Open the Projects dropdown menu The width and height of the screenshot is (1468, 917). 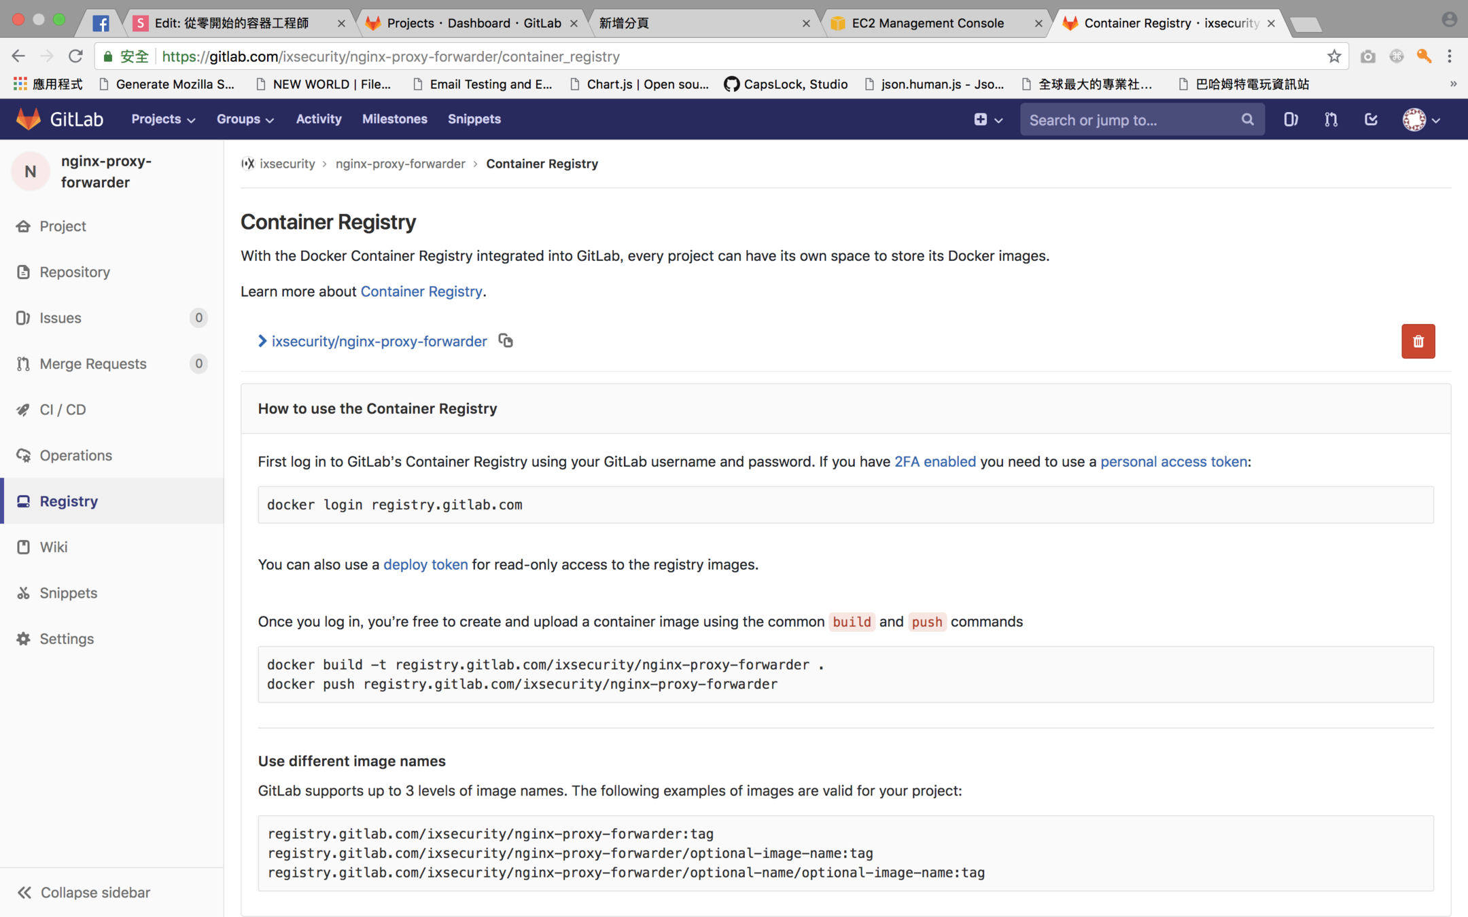tap(163, 119)
